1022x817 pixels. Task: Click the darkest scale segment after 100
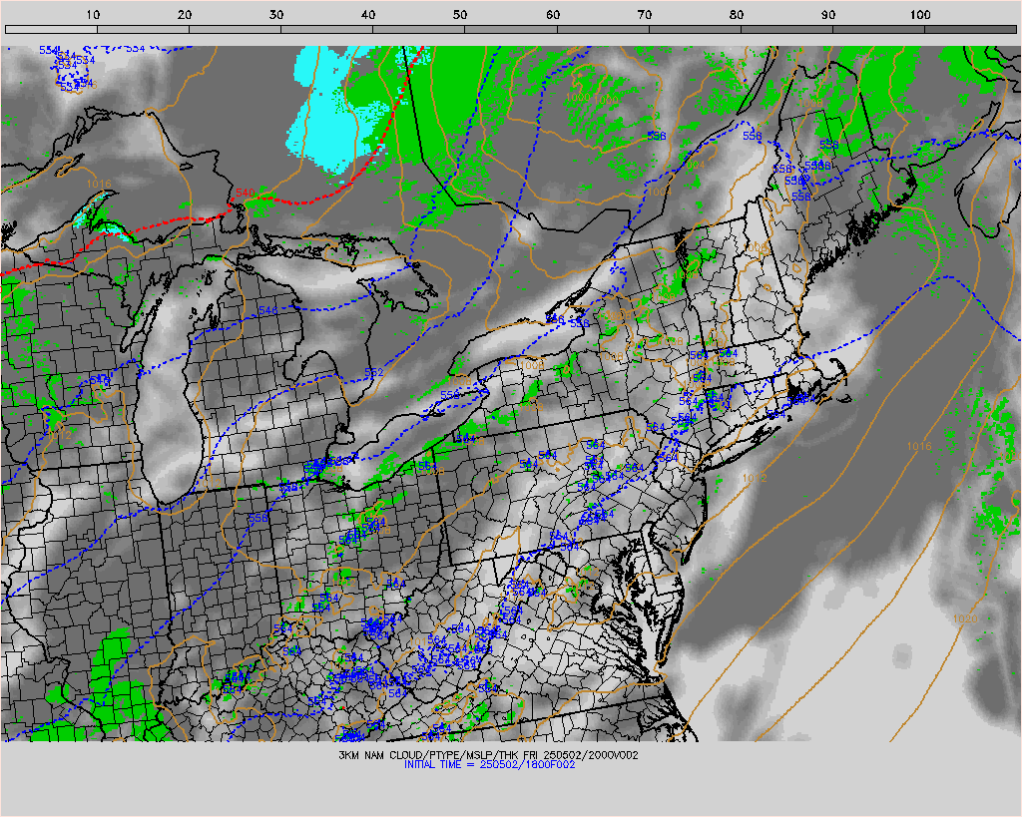click(970, 29)
